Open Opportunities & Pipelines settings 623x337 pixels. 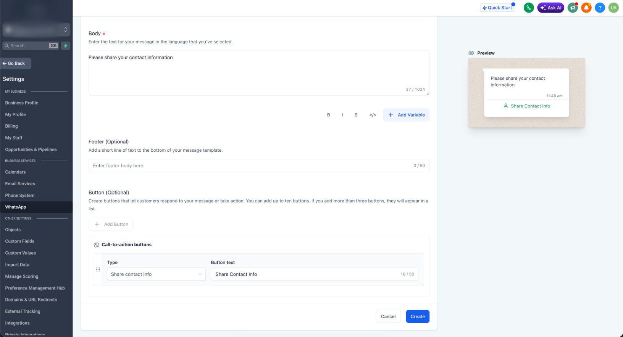(x=31, y=149)
